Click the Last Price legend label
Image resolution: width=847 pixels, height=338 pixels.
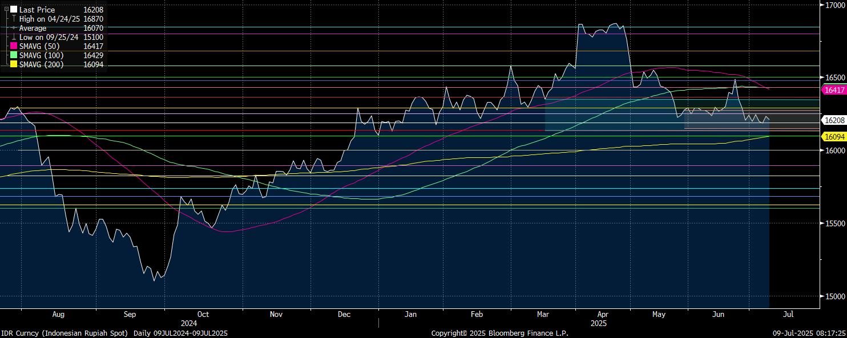[x=37, y=10]
